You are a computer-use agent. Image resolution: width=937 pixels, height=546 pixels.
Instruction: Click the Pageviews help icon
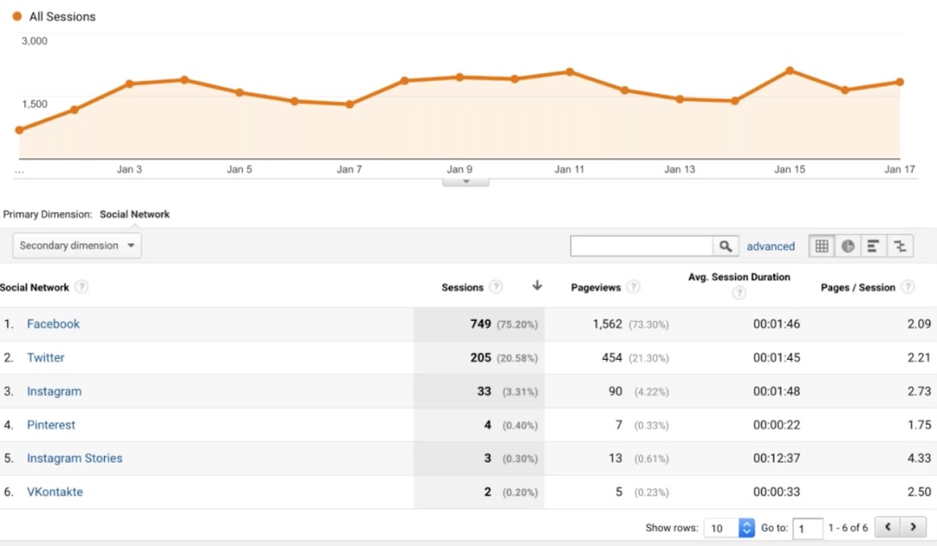[633, 288]
